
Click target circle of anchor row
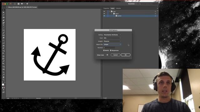(x=155, y=16)
